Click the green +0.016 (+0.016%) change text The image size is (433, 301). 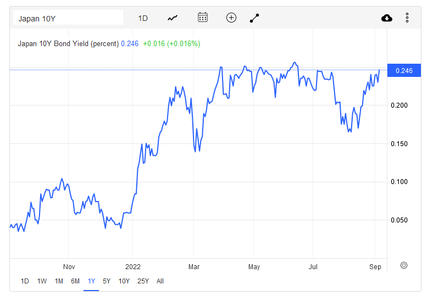(x=171, y=43)
